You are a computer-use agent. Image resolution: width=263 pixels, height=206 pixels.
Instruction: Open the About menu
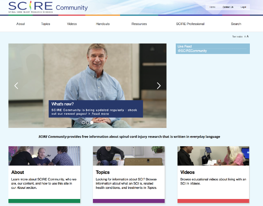click(21, 24)
